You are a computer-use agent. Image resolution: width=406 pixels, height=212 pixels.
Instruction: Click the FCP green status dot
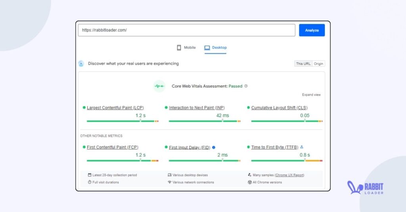coord(84,147)
